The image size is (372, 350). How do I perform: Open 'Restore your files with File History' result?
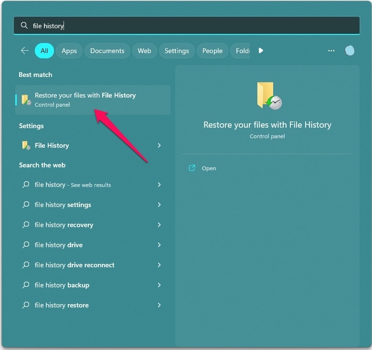coord(93,100)
